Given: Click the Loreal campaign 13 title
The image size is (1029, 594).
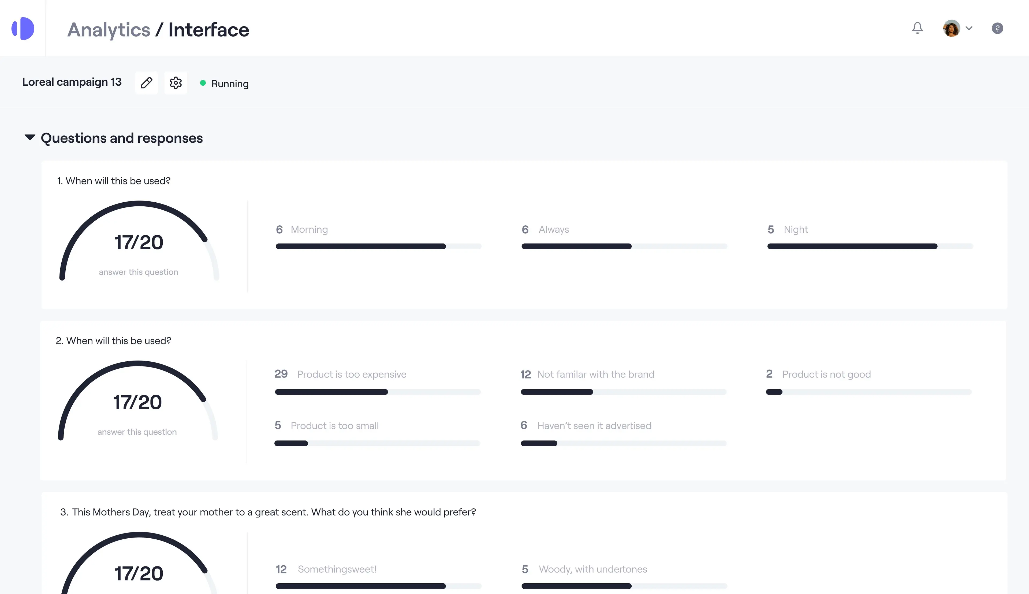Looking at the screenshot, I should click(x=72, y=82).
